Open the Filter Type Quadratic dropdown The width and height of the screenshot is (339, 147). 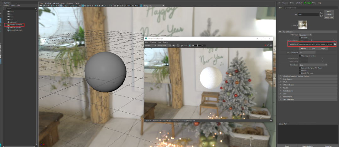coord(305,35)
